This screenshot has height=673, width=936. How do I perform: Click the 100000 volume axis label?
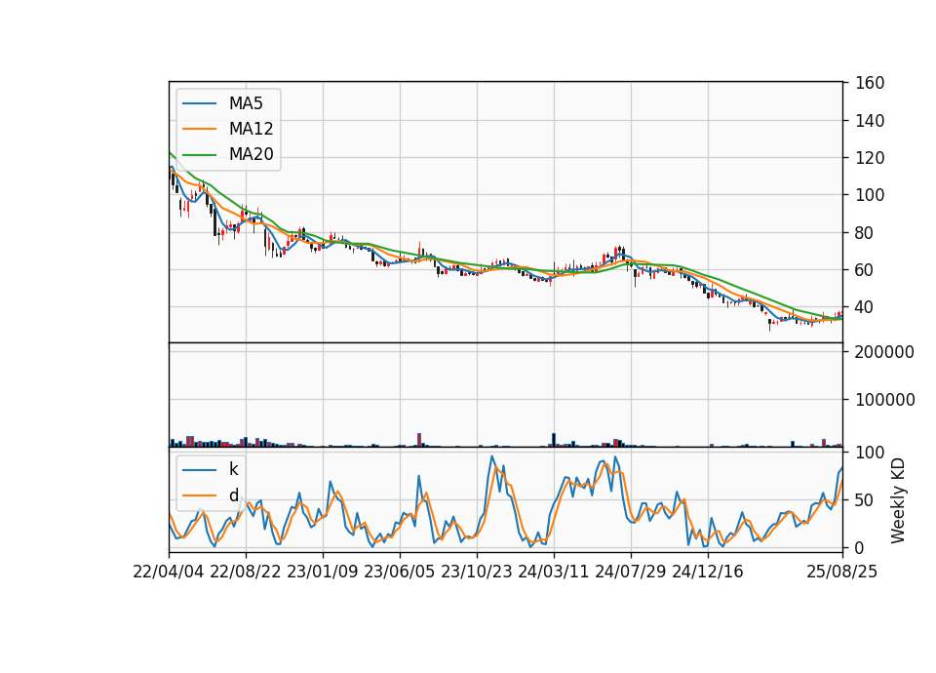pyautogui.click(x=884, y=400)
